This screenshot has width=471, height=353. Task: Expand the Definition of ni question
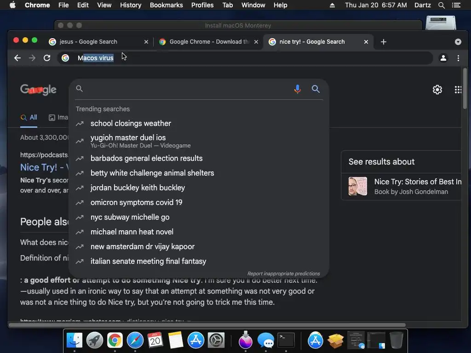tap(45, 258)
